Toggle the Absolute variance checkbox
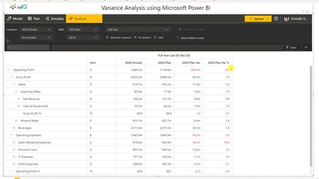Viewport: 319px width, 179px height. point(107,38)
